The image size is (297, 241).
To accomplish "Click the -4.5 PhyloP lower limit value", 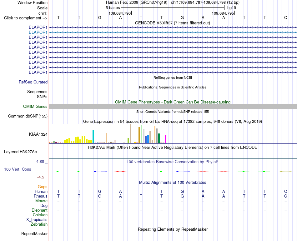I will point(41,177).
